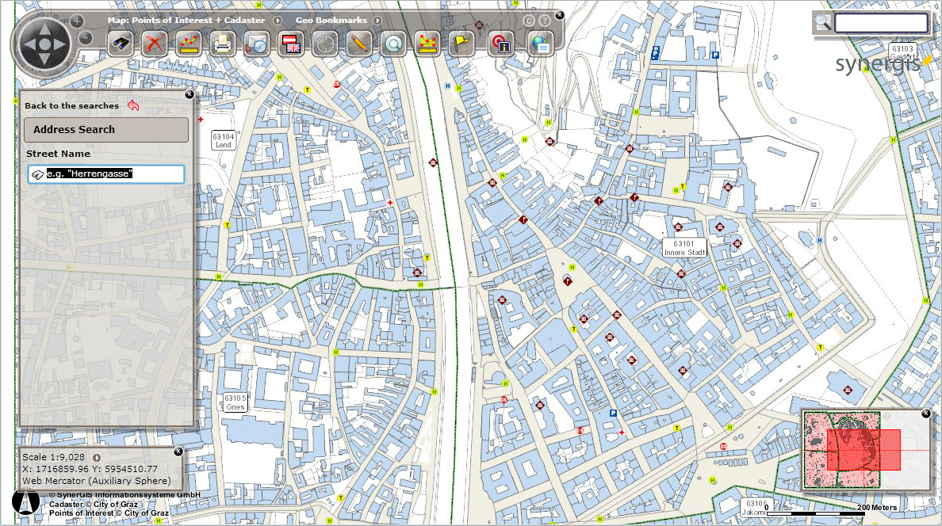This screenshot has width=942, height=526.
Task: Click the GPS crosshair toolbar icon
Action: (326, 44)
